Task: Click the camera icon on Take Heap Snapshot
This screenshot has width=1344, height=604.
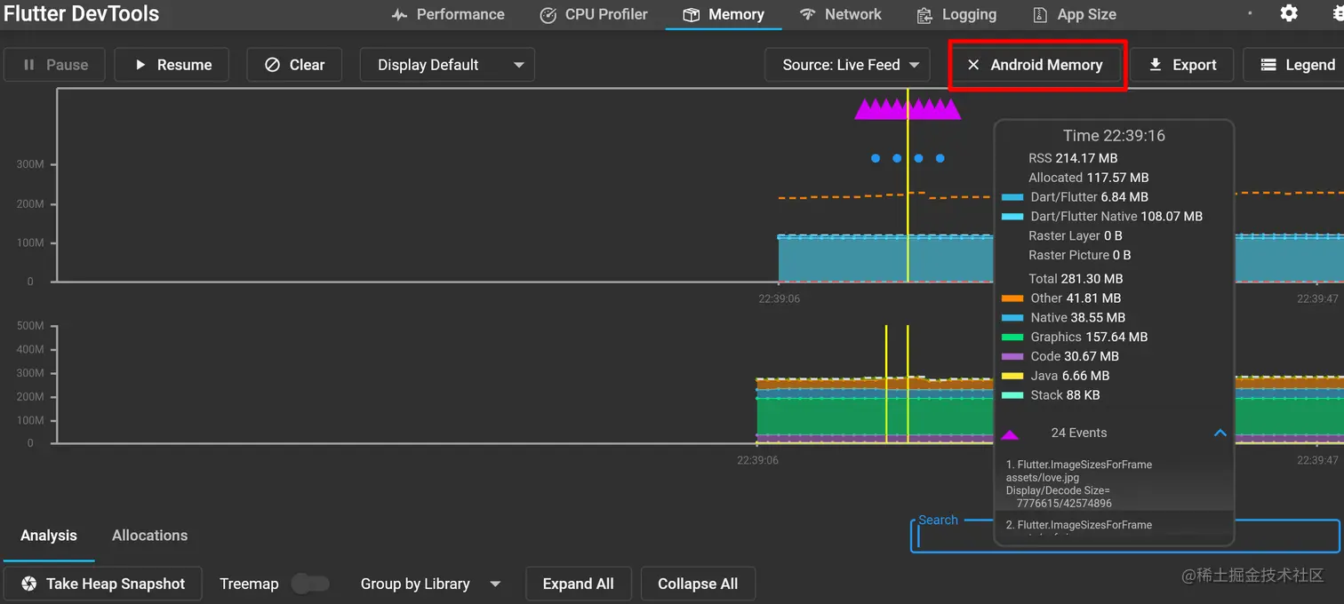Action: tap(29, 584)
